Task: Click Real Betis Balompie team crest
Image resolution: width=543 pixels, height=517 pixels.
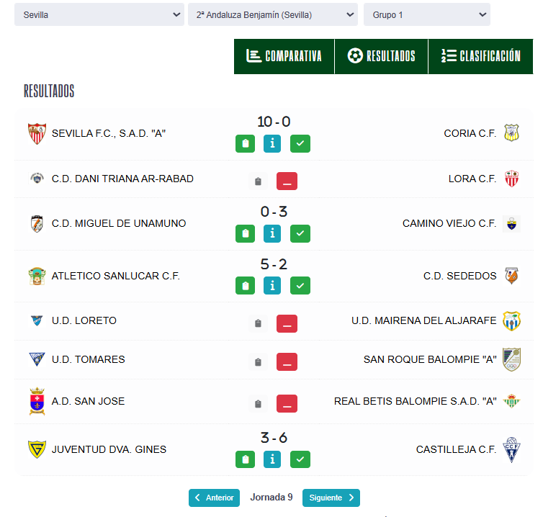Action: click(511, 401)
